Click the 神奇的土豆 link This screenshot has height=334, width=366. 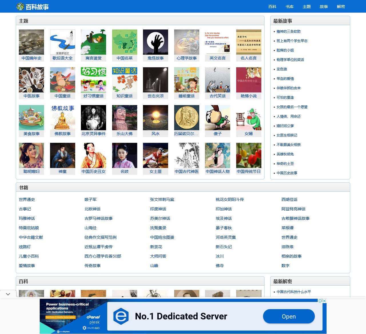tap(285, 164)
